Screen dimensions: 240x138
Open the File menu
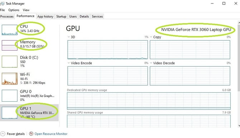click(2, 10)
